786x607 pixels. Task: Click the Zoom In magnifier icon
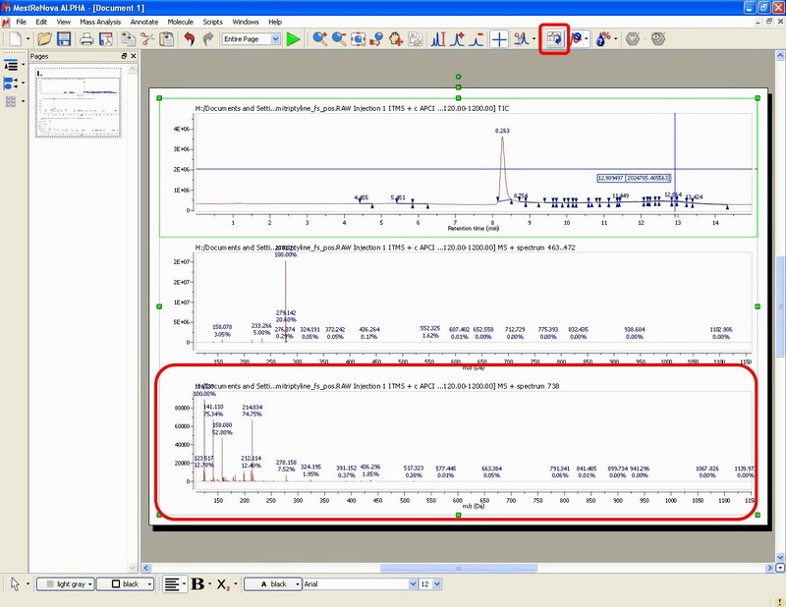(319, 39)
